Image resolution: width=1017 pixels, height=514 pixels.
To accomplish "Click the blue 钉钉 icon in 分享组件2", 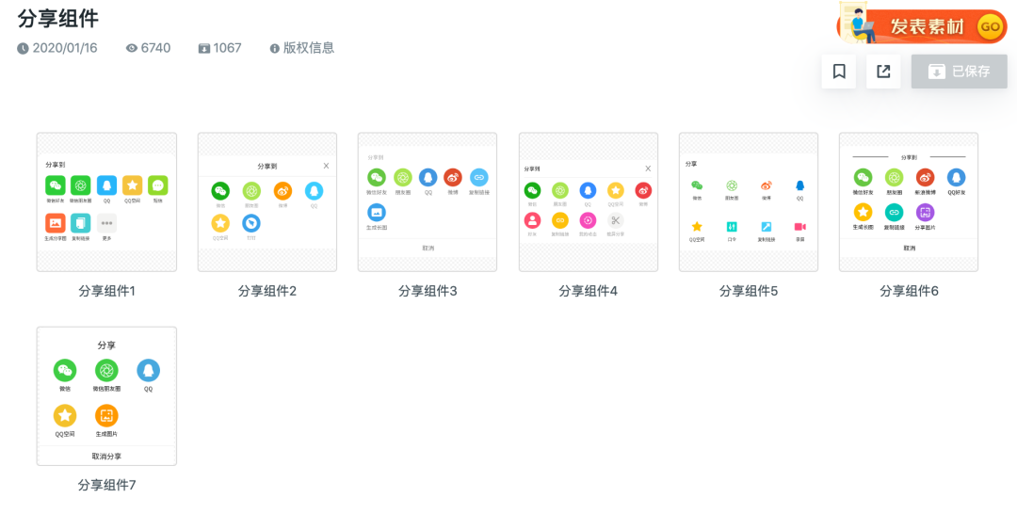I will 251,223.
